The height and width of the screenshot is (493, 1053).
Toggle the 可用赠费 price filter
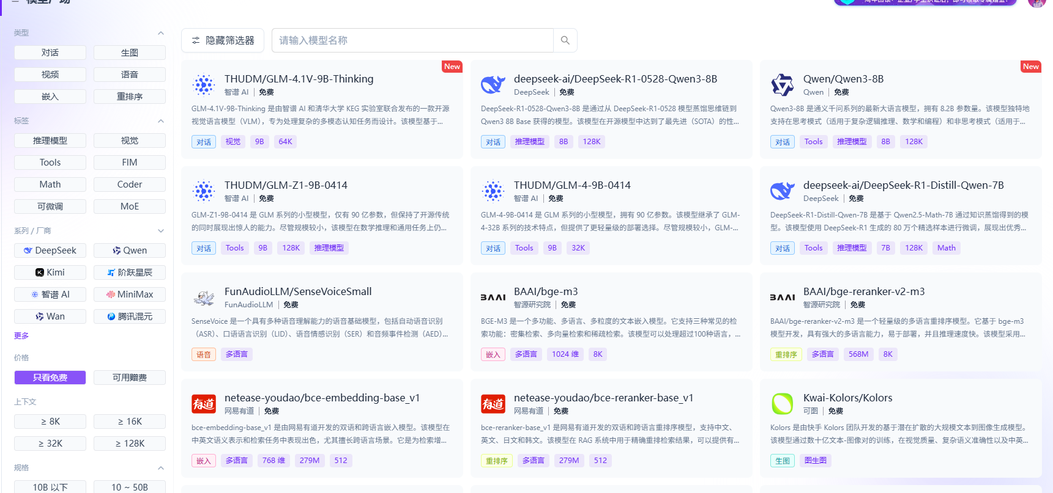point(130,378)
